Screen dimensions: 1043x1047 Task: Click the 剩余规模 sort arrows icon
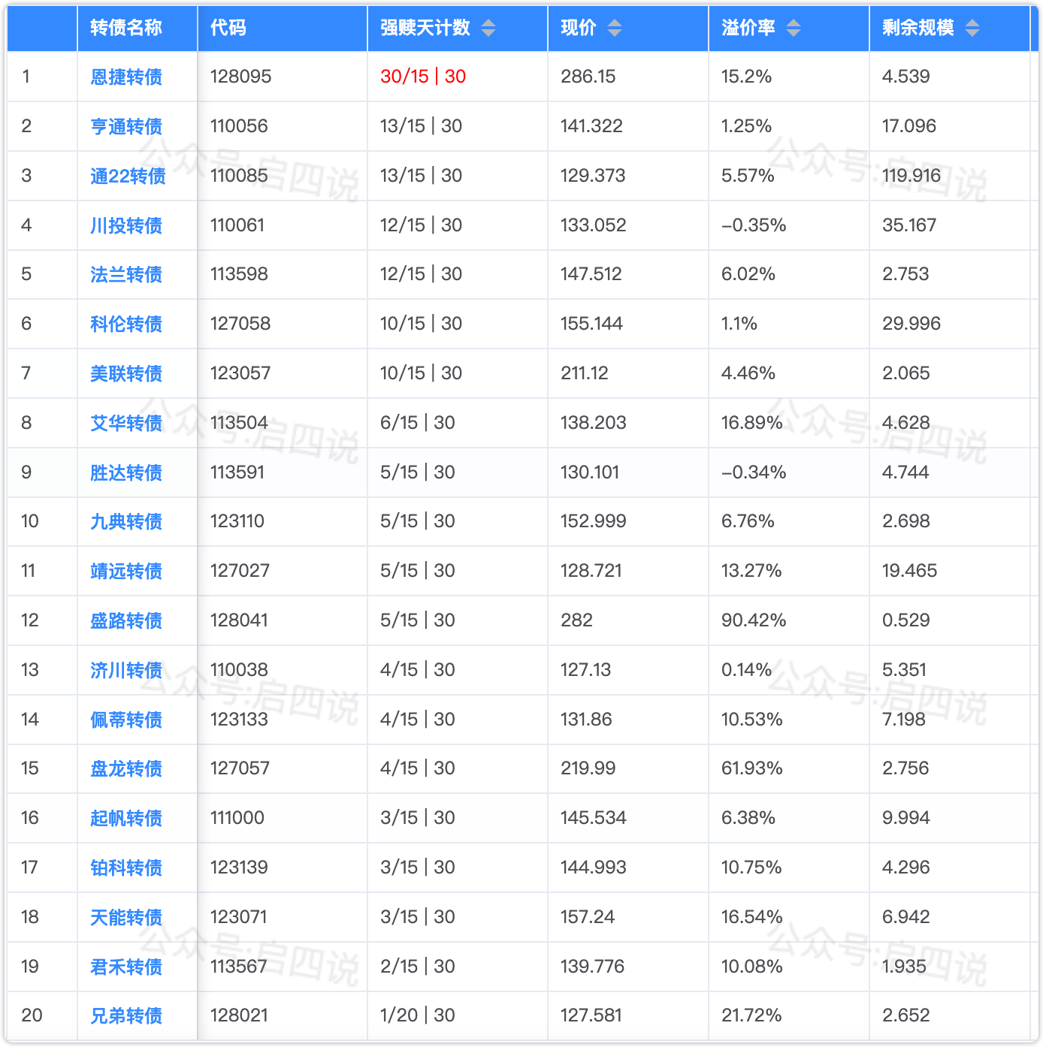972,29
